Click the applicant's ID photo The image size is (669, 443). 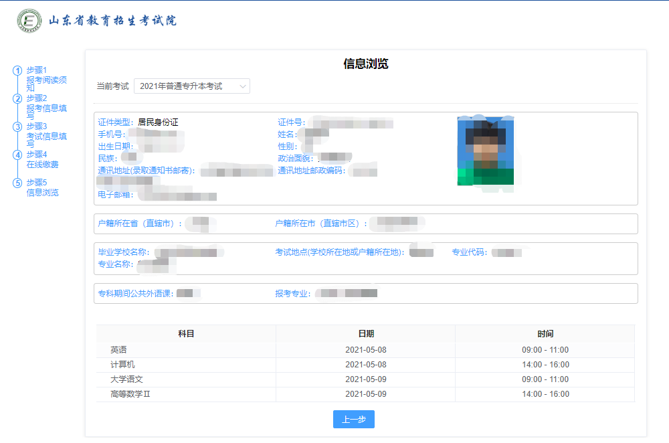pos(485,152)
